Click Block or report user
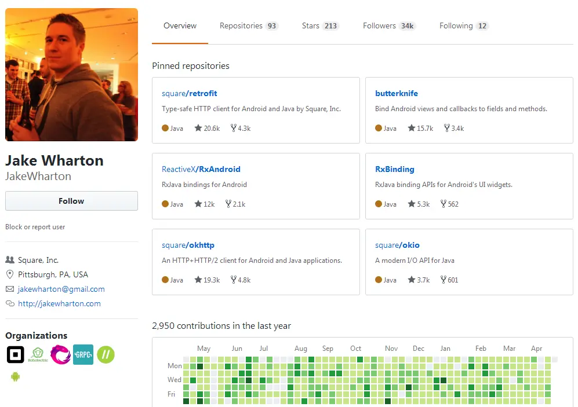The width and height of the screenshot is (578, 407). click(x=35, y=227)
